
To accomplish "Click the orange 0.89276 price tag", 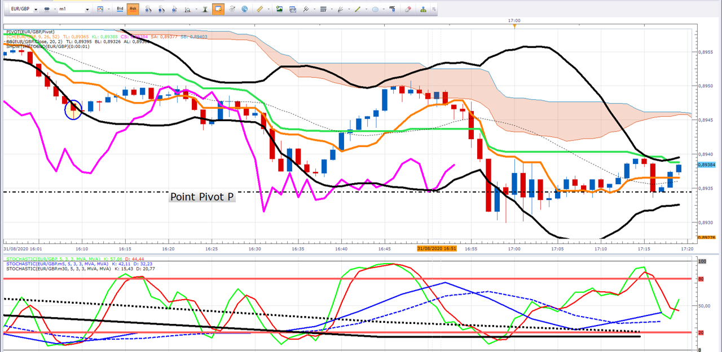I will pyautogui.click(x=707, y=238).
